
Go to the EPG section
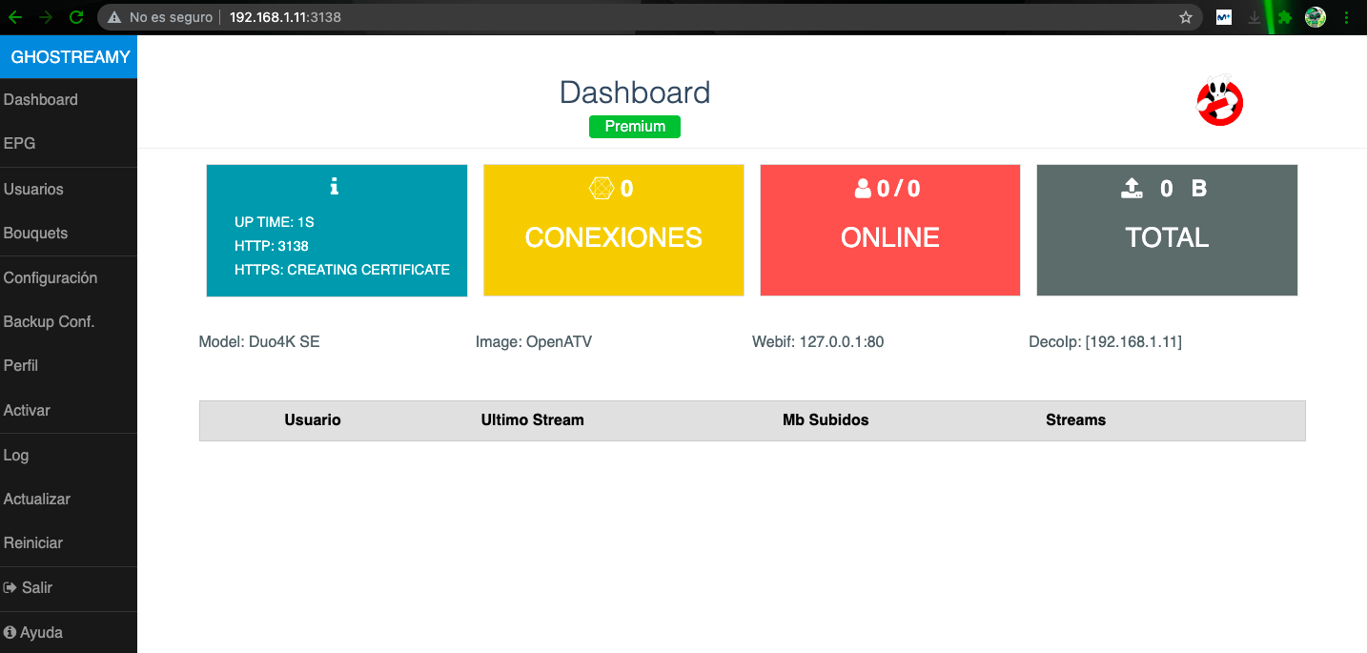point(19,143)
